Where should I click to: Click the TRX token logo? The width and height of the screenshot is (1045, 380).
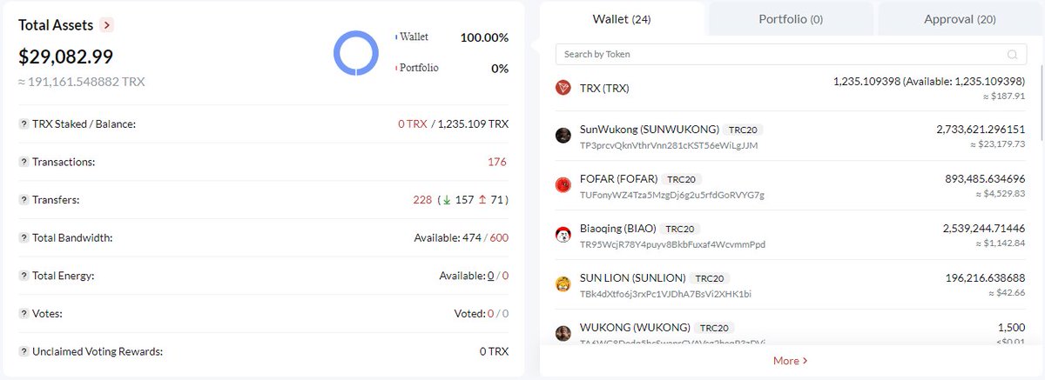(563, 88)
